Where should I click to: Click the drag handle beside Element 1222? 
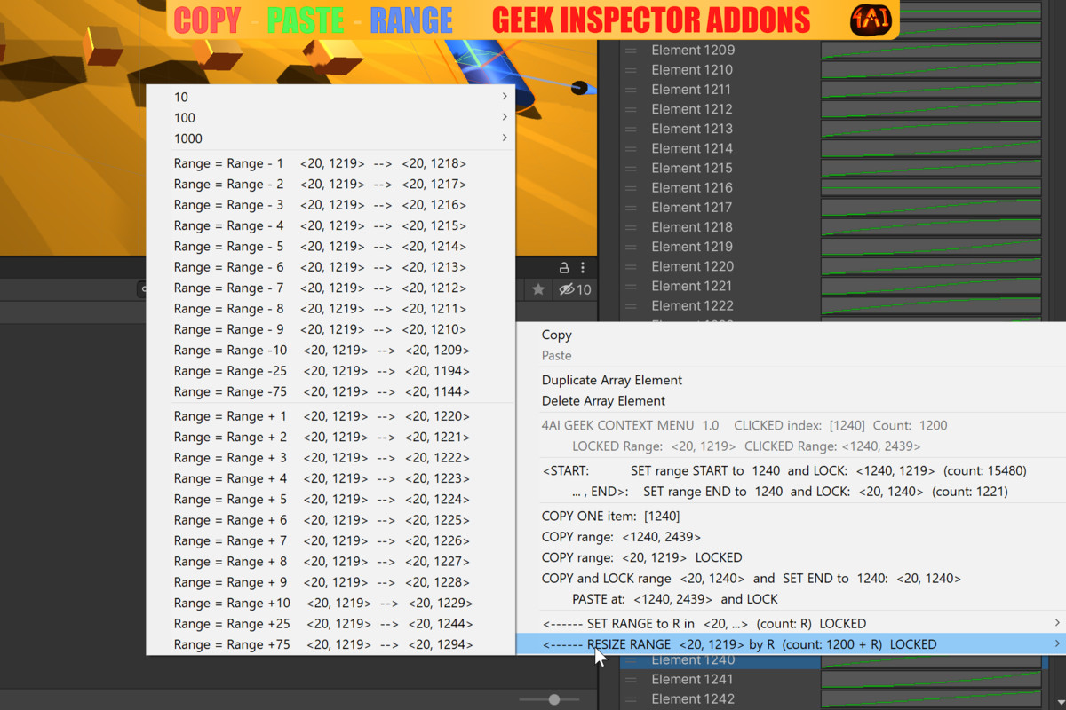click(632, 305)
